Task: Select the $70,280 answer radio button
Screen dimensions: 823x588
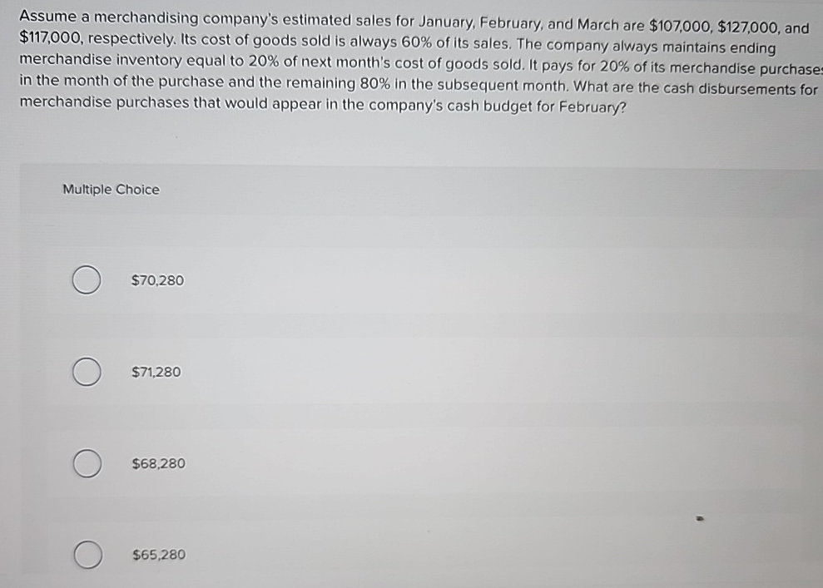Action: click(86, 281)
